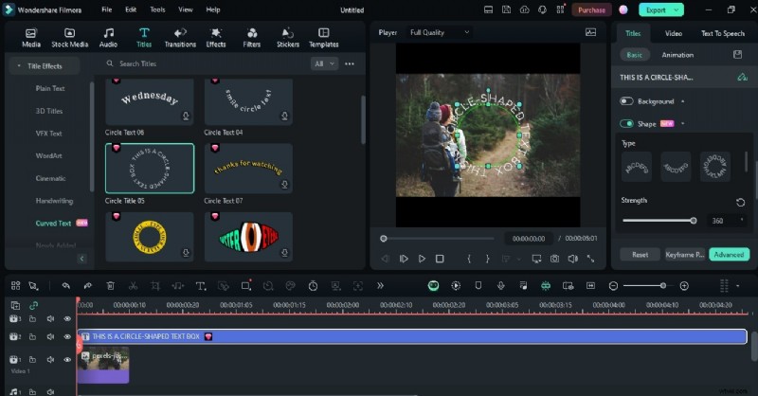Click the Strength slider handle
Screen dimensions: 758x396
pyautogui.click(x=694, y=220)
